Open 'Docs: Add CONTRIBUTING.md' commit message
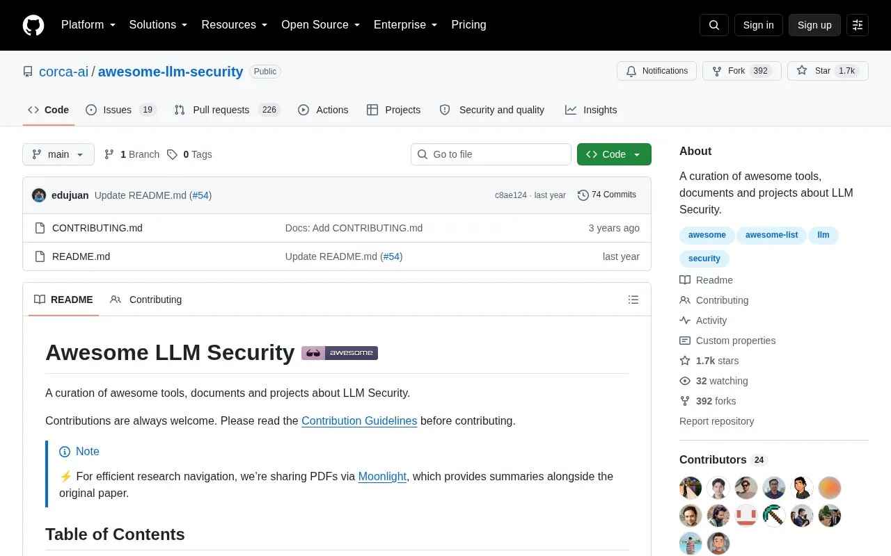 tap(354, 228)
